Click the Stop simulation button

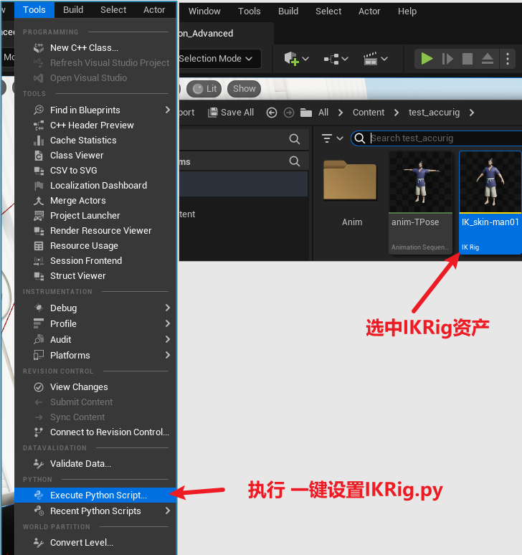tap(468, 59)
